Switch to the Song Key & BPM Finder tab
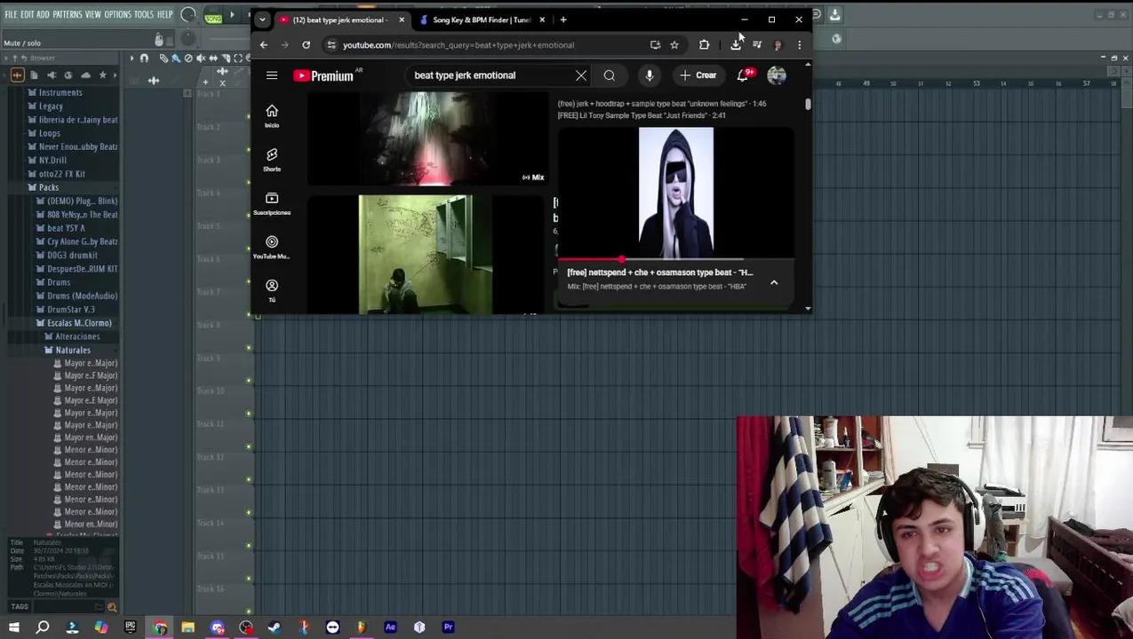This screenshot has height=639, width=1133. point(481,20)
